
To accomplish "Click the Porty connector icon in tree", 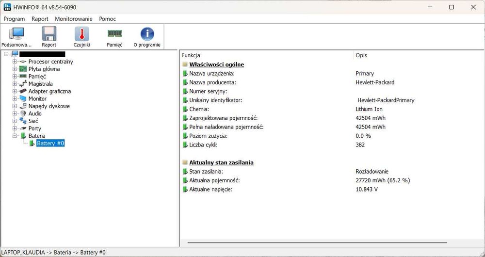I will click(x=23, y=128).
